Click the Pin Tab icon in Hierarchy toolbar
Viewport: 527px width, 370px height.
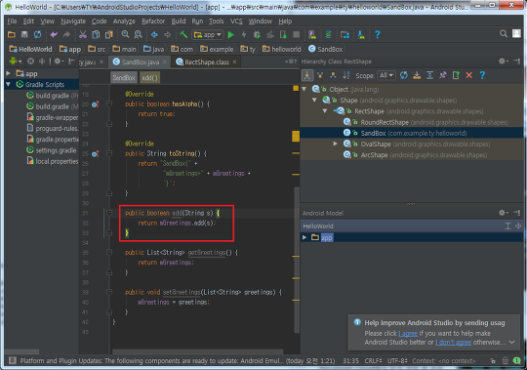[x=443, y=75]
